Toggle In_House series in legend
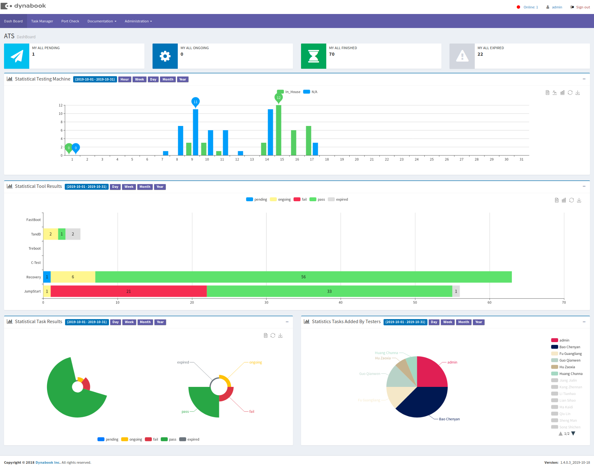Image resolution: width=594 pixels, height=469 pixels. (289, 92)
